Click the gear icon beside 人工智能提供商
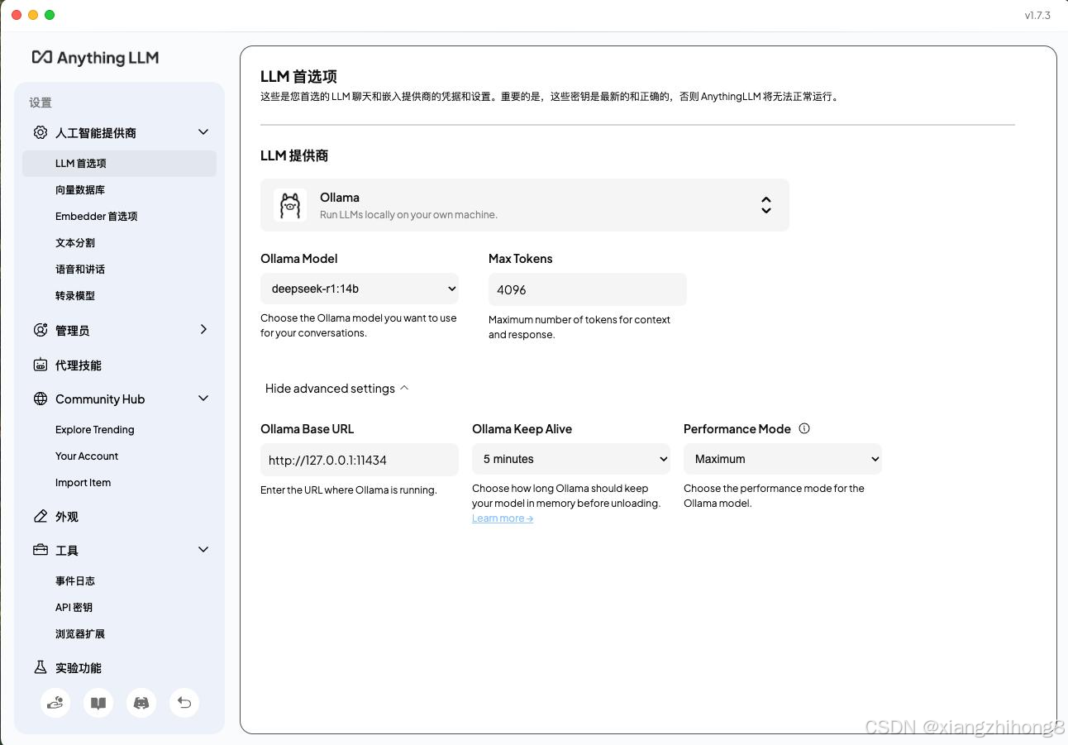The width and height of the screenshot is (1068, 745). coord(41,132)
